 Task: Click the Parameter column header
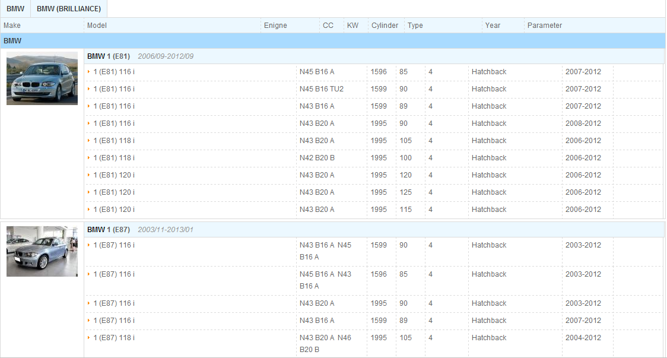click(545, 26)
